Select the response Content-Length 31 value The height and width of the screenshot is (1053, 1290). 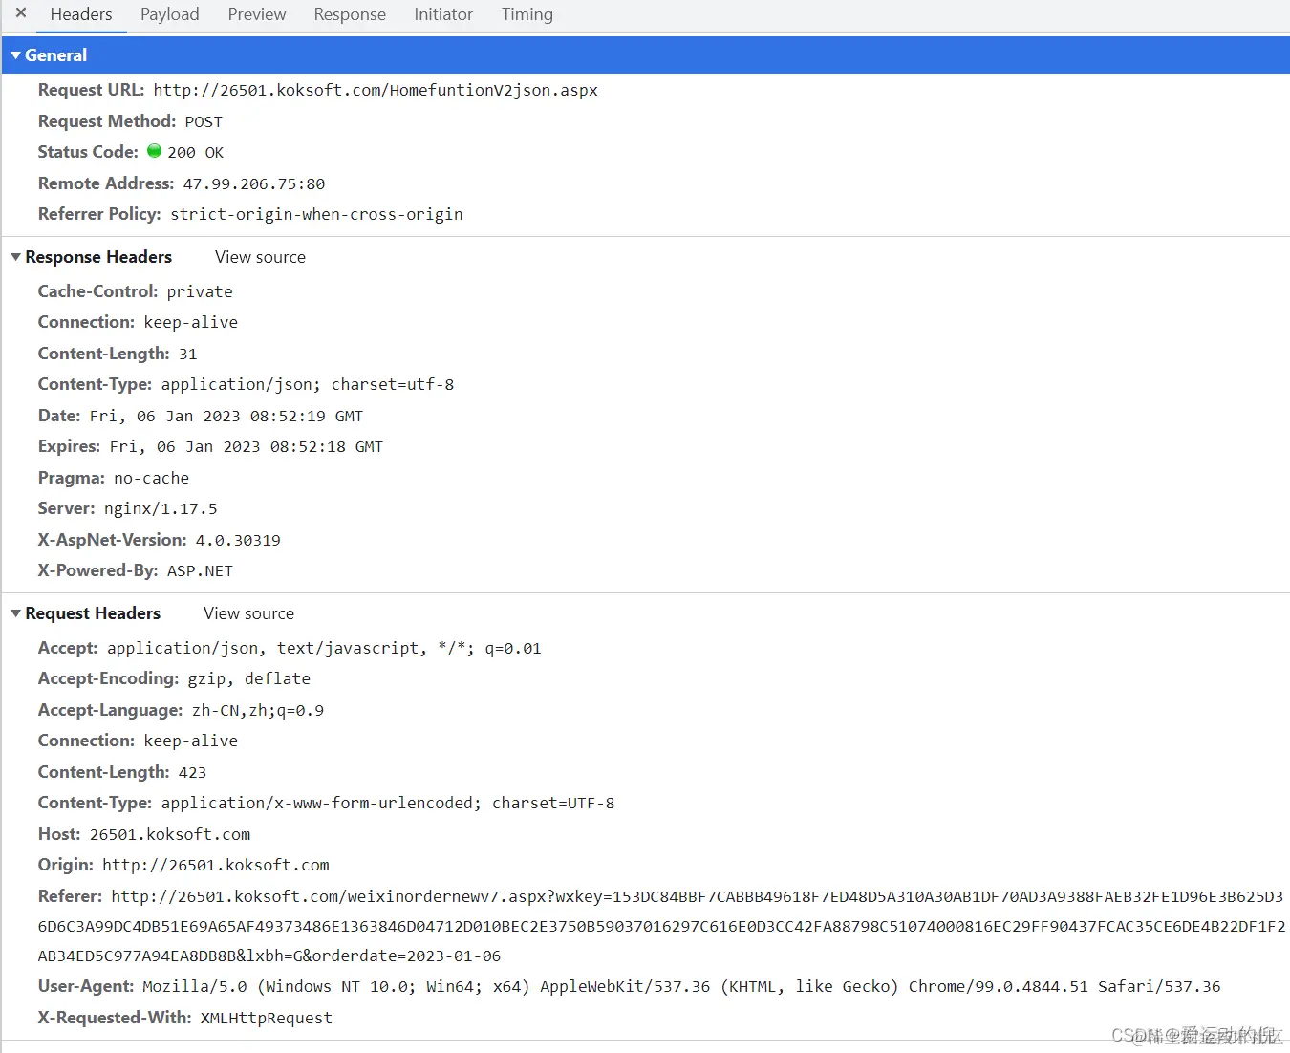(x=188, y=354)
